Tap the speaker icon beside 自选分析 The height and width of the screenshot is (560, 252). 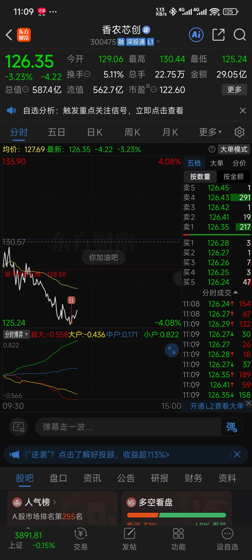point(12,111)
